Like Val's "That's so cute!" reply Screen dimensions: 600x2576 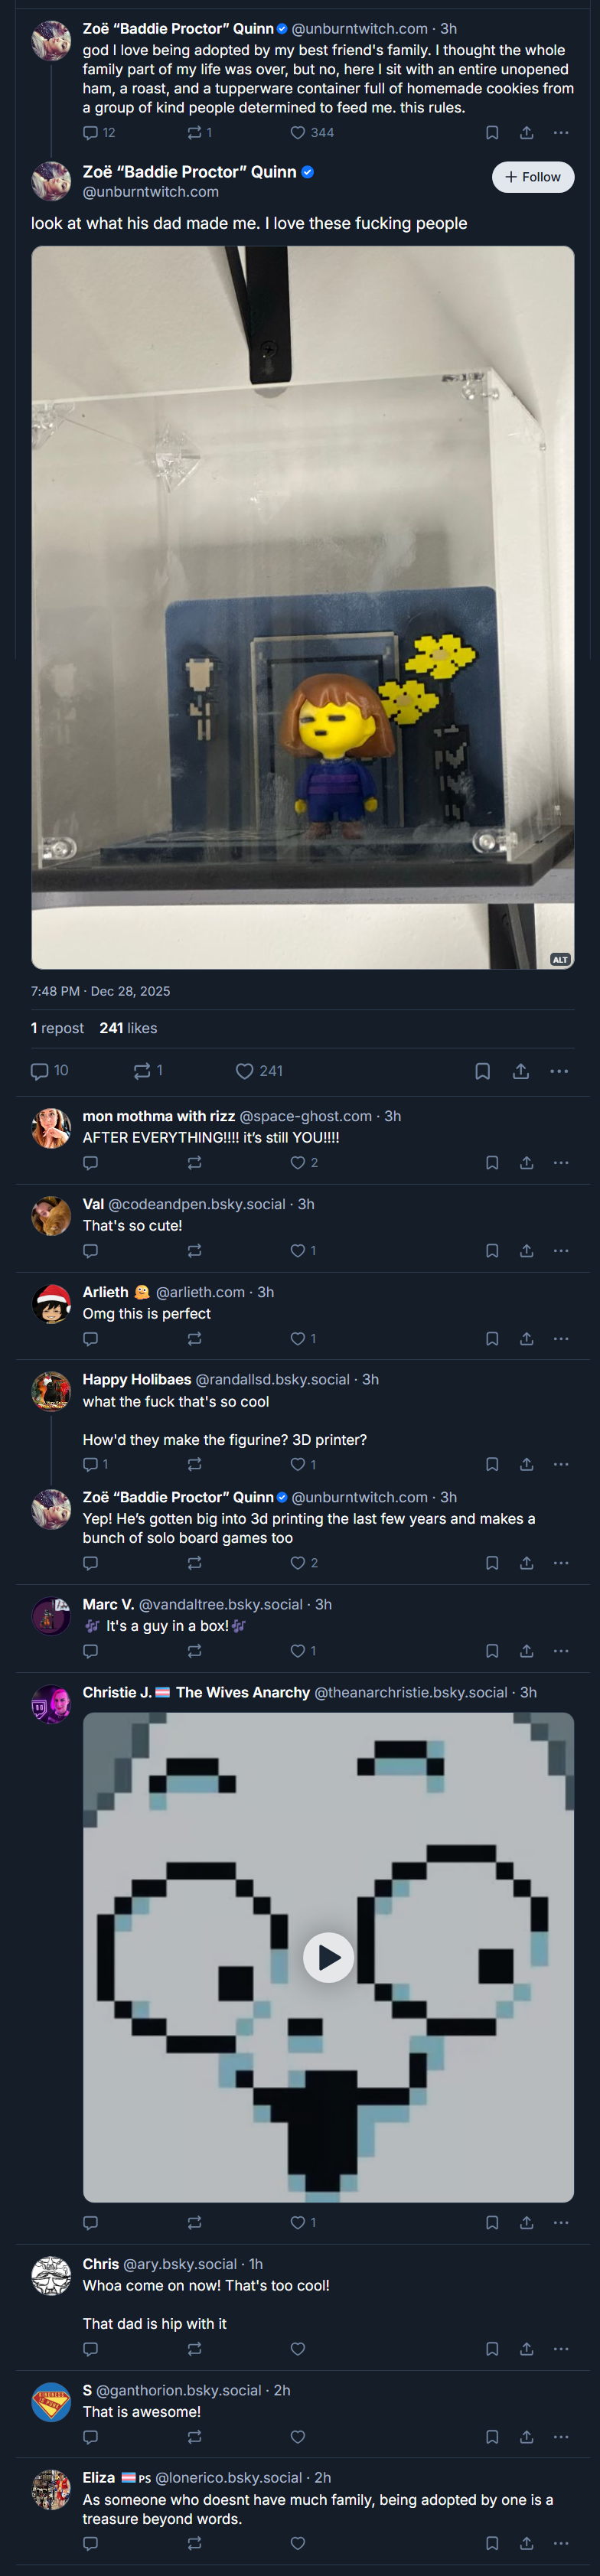point(303,1251)
